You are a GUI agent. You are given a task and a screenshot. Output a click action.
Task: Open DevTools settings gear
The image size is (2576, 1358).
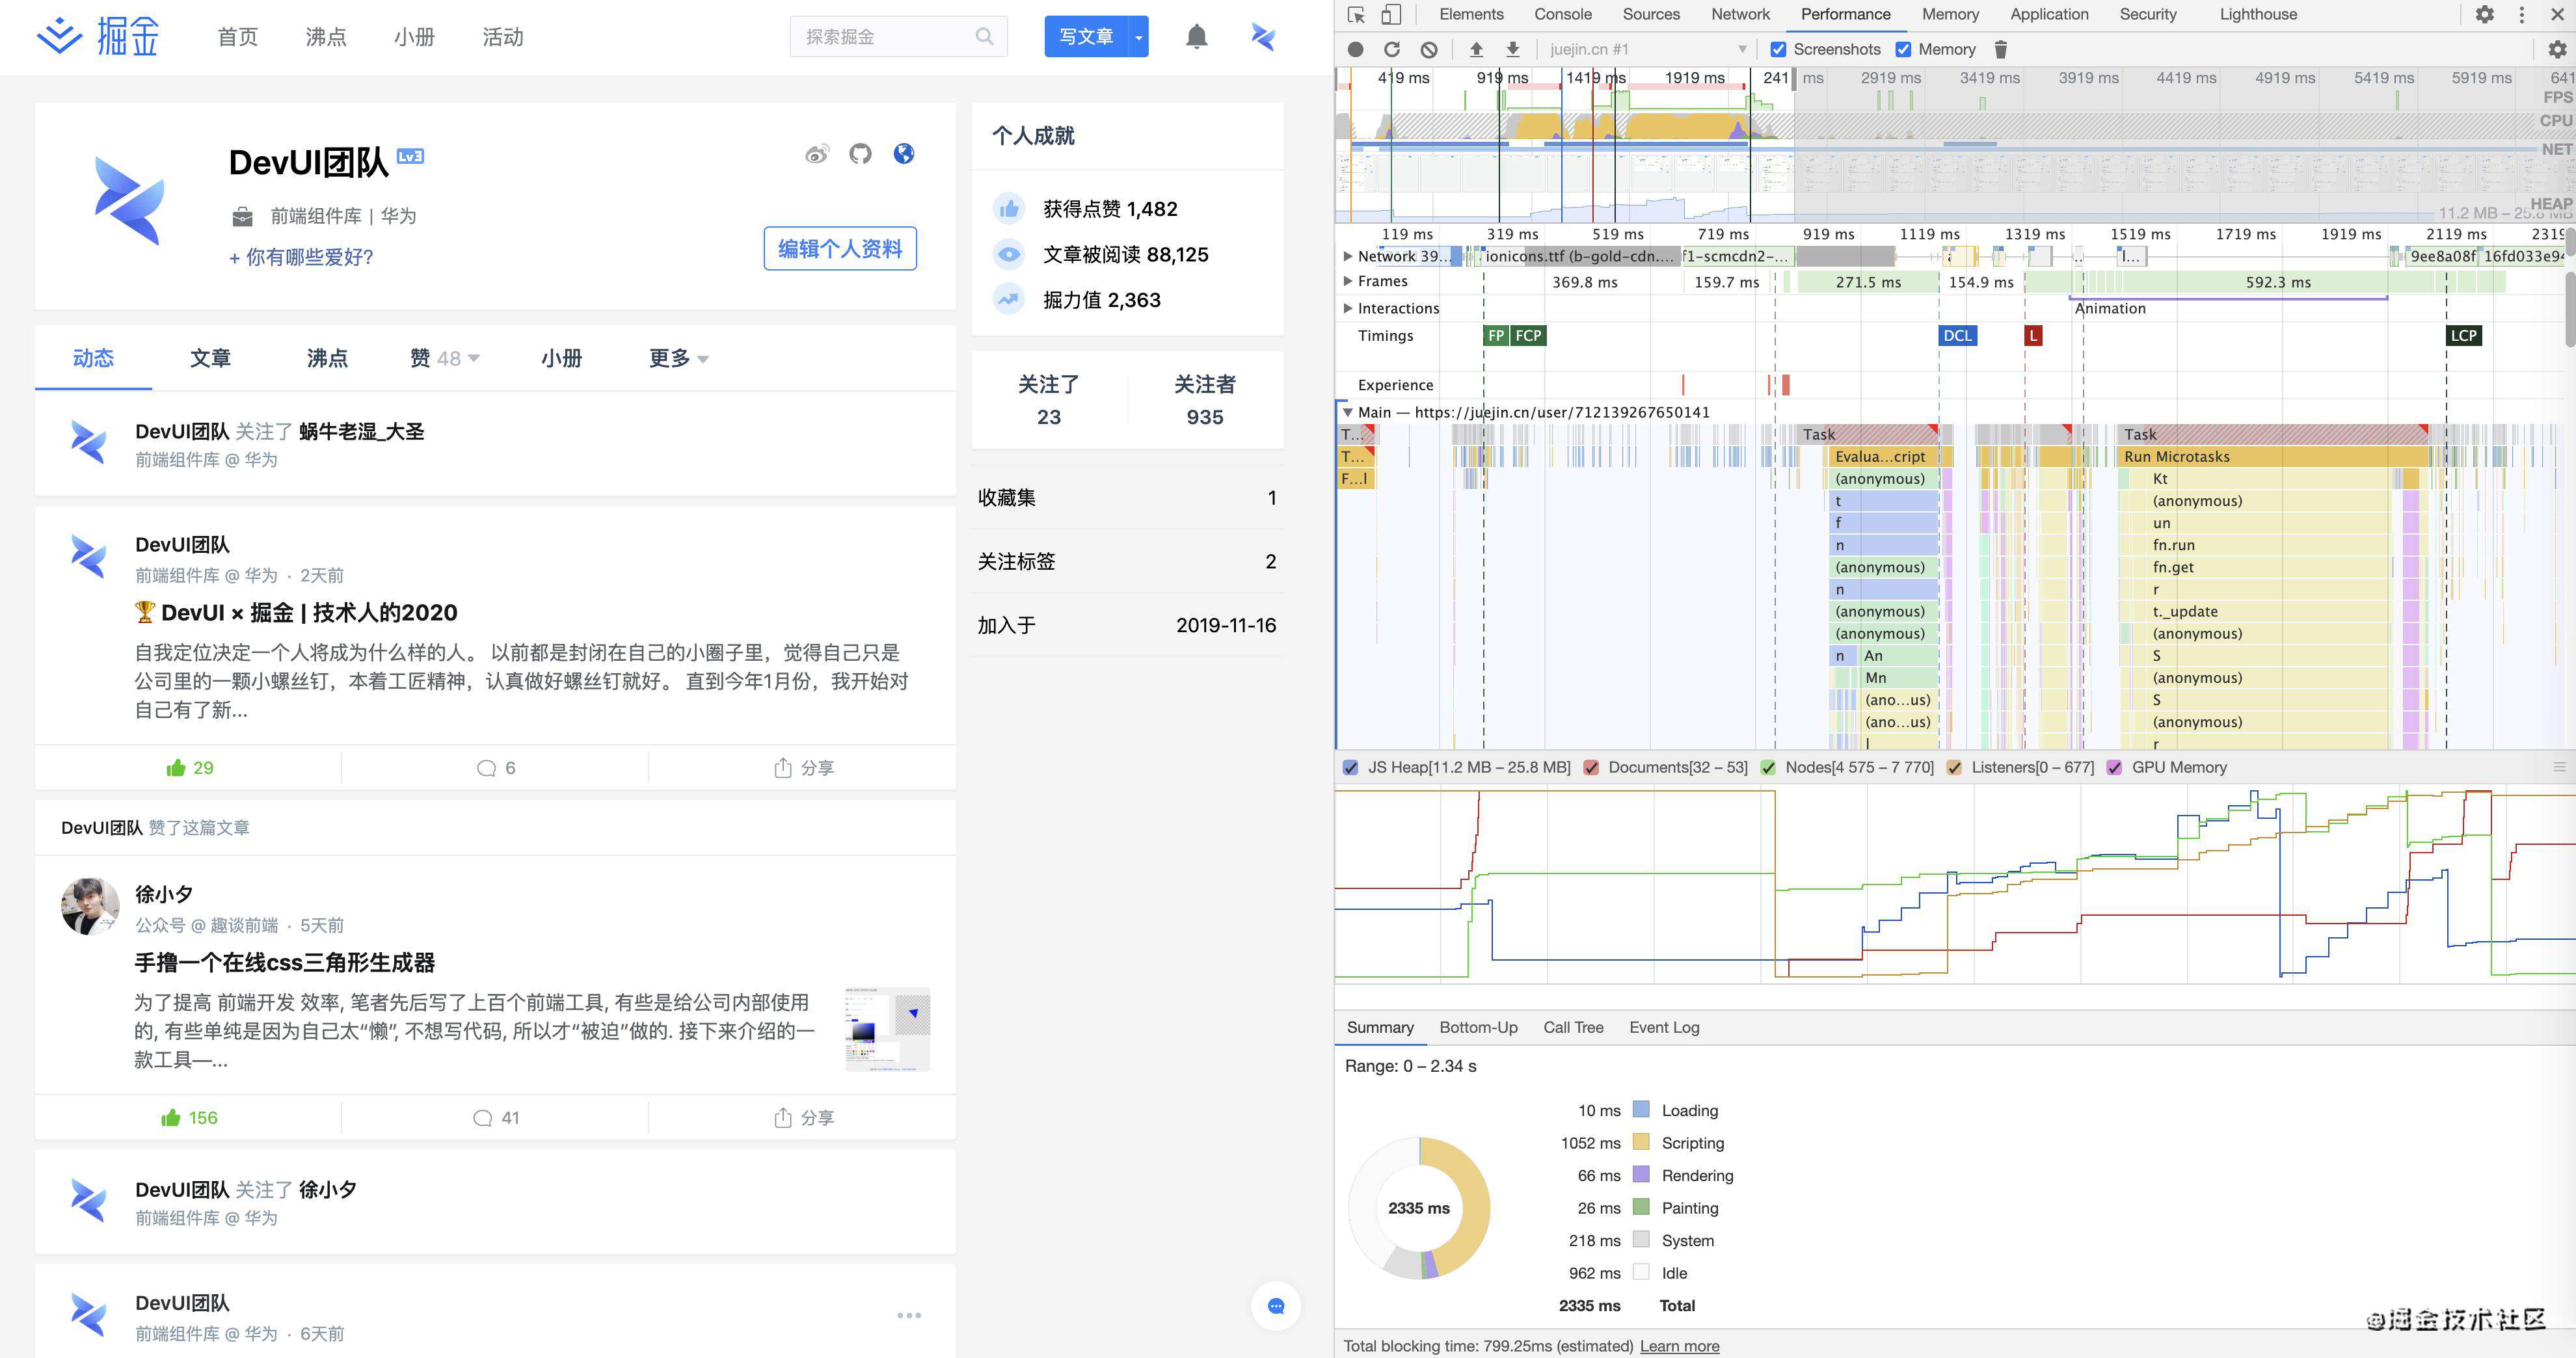point(2484,14)
